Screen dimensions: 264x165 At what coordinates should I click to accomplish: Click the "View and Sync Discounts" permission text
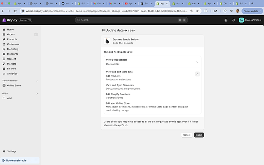click(120, 85)
